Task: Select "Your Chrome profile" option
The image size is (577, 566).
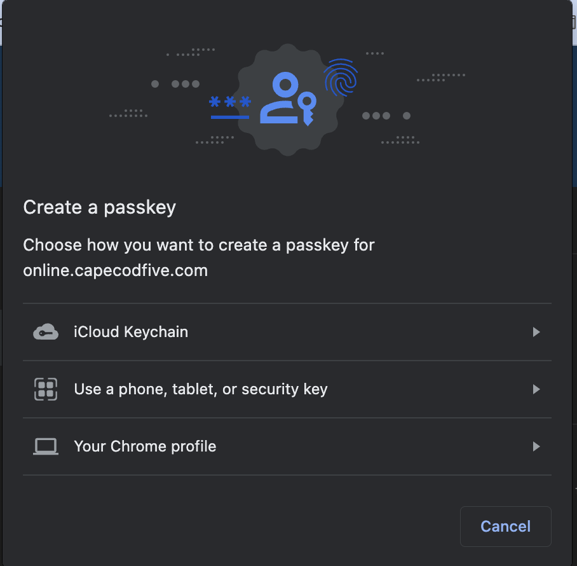Action: point(145,446)
